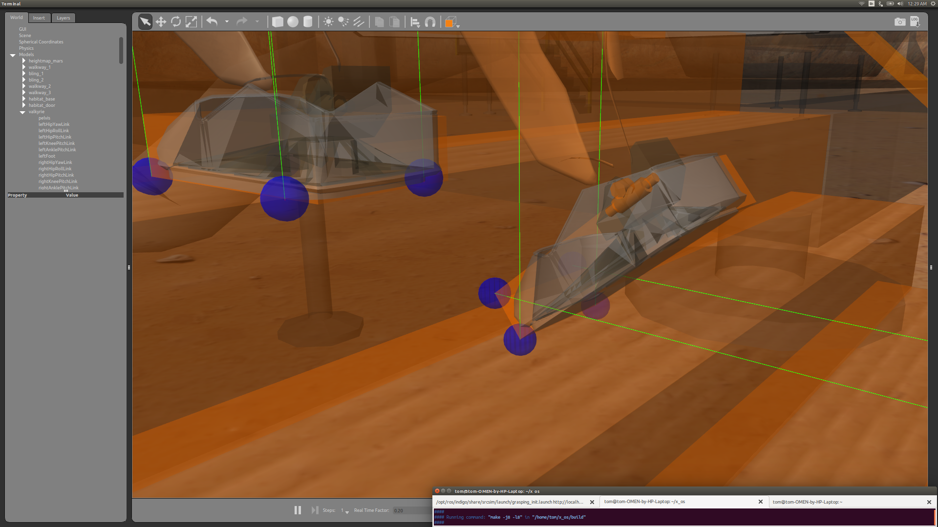The height and width of the screenshot is (527, 938).
Task: Expand the habitat_base model entry
Action: click(23, 99)
